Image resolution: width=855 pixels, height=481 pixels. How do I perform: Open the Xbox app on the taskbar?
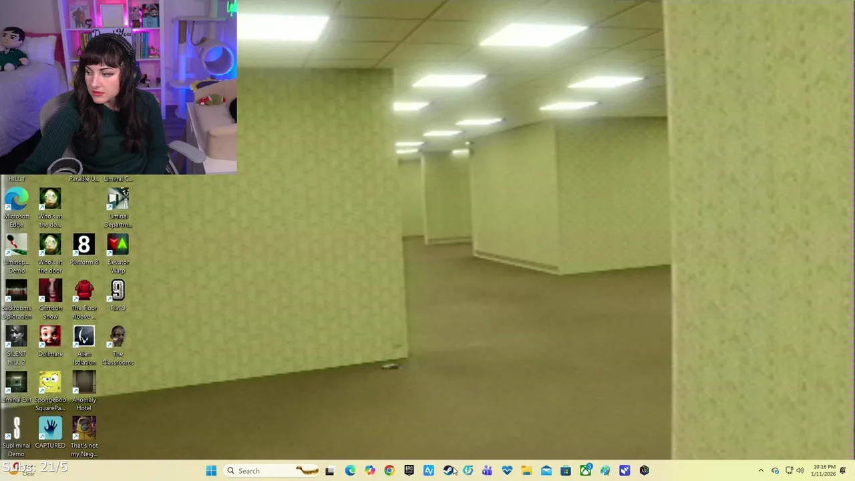pos(586,471)
